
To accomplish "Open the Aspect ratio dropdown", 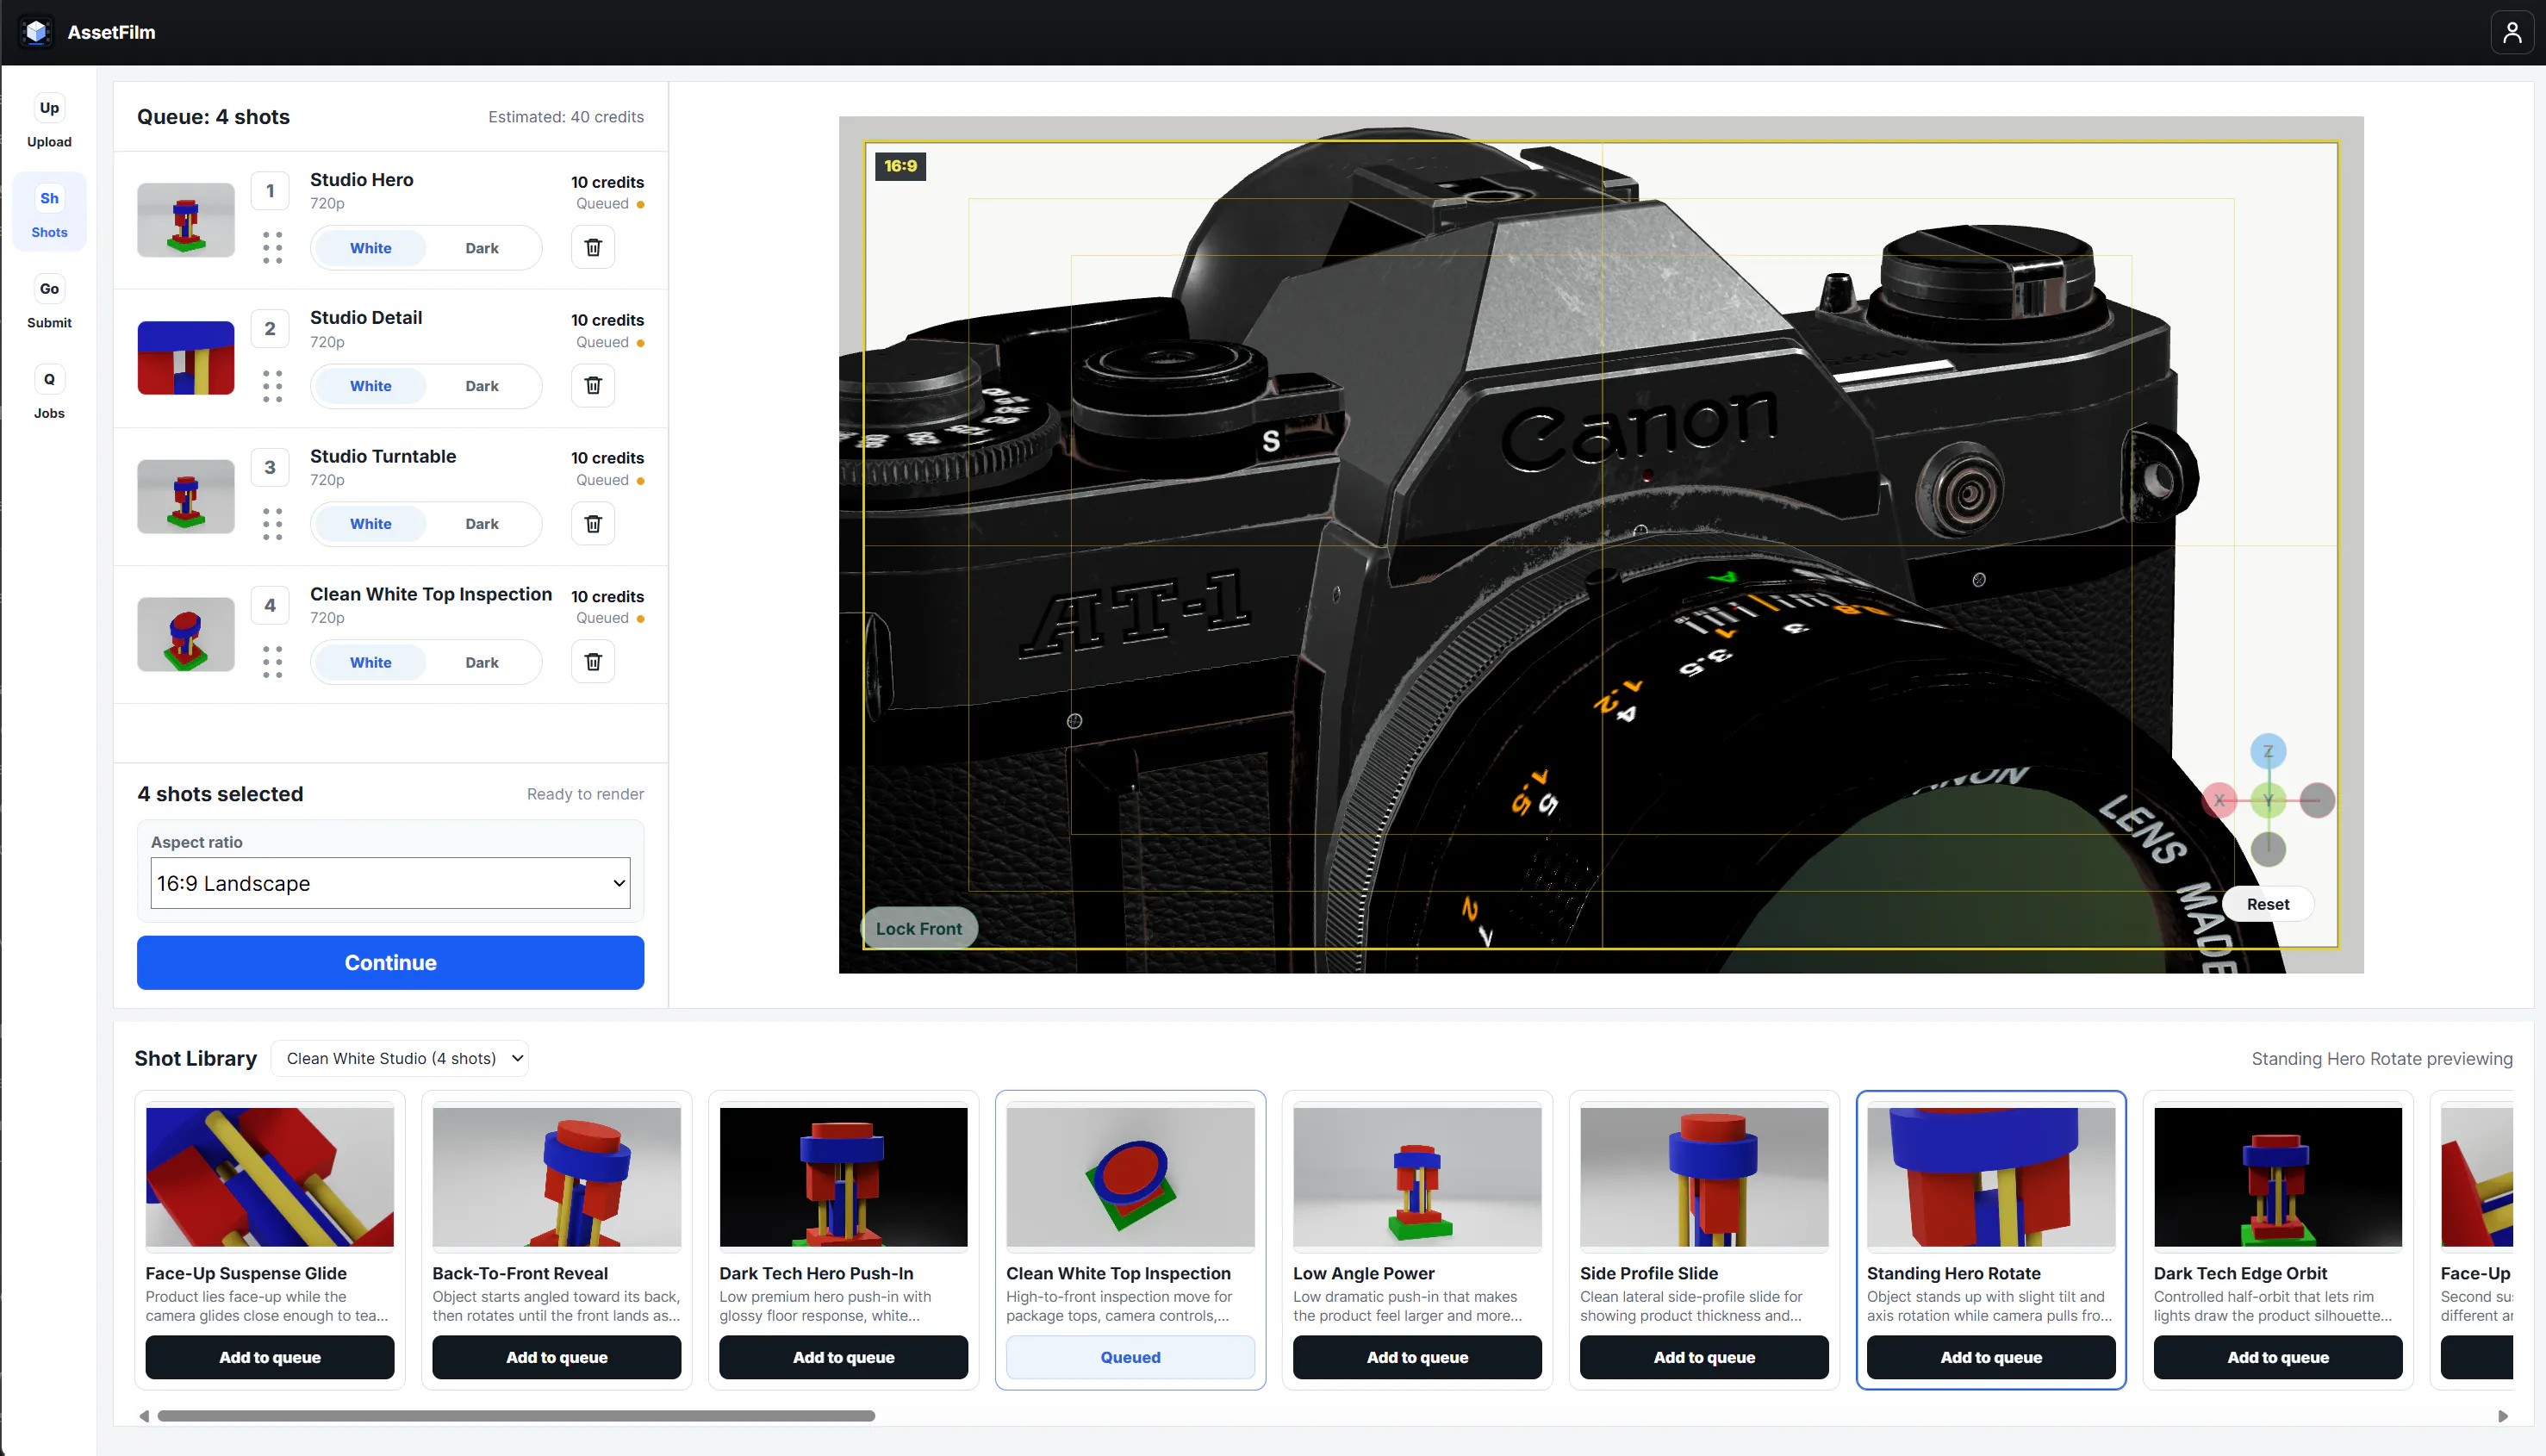I will click(x=390, y=883).
